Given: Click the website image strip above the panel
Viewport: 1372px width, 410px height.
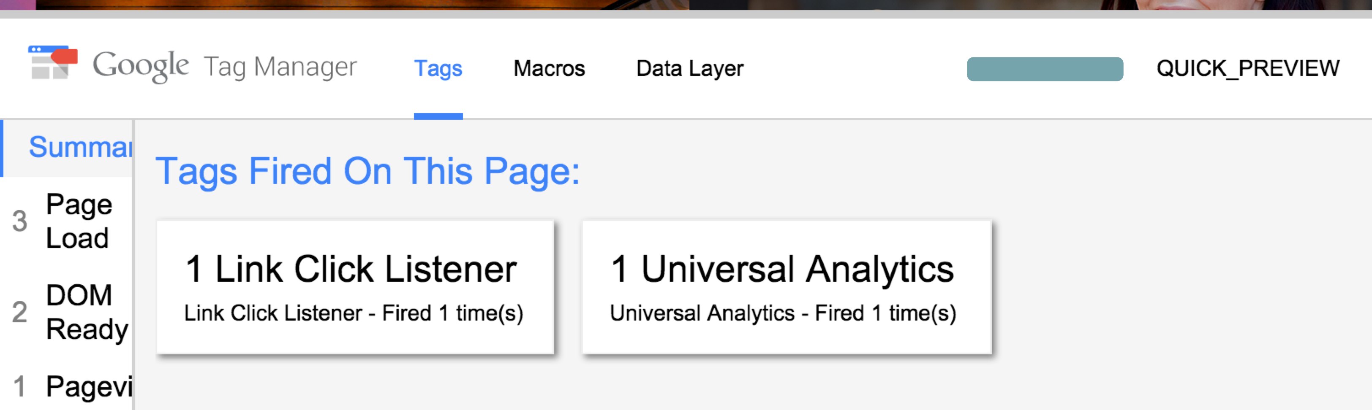Looking at the screenshot, I should (686, 5).
